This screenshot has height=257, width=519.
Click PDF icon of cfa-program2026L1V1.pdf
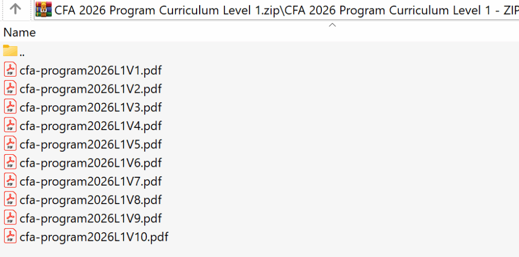click(x=10, y=70)
